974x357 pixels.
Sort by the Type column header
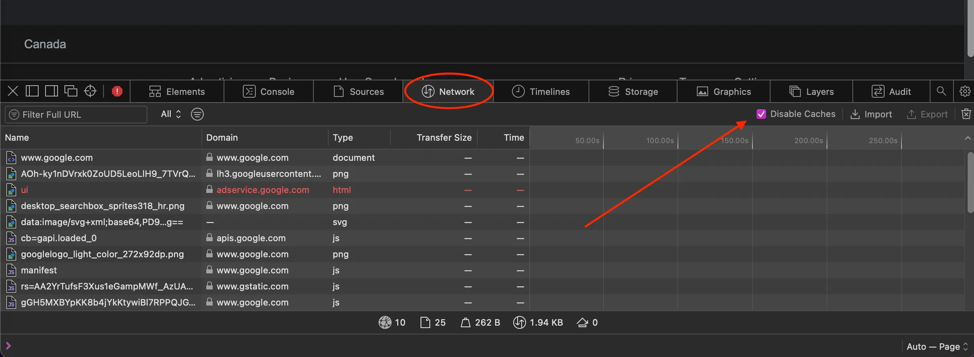coord(359,137)
